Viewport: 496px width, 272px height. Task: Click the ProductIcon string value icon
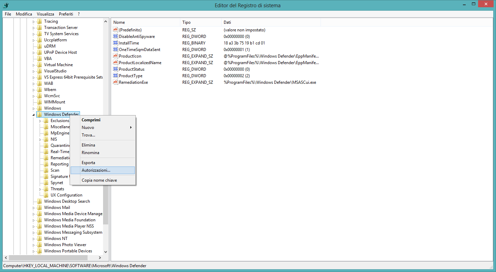[115, 56]
